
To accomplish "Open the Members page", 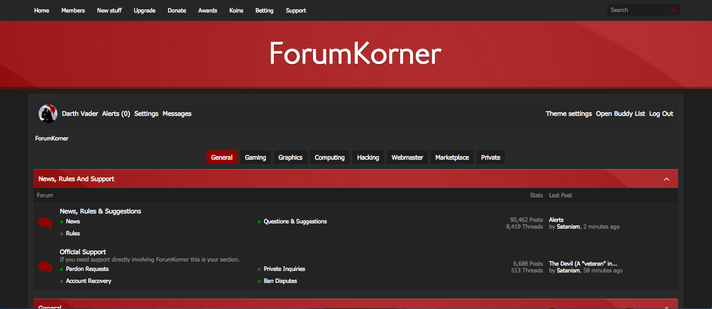I will click(x=73, y=10).
